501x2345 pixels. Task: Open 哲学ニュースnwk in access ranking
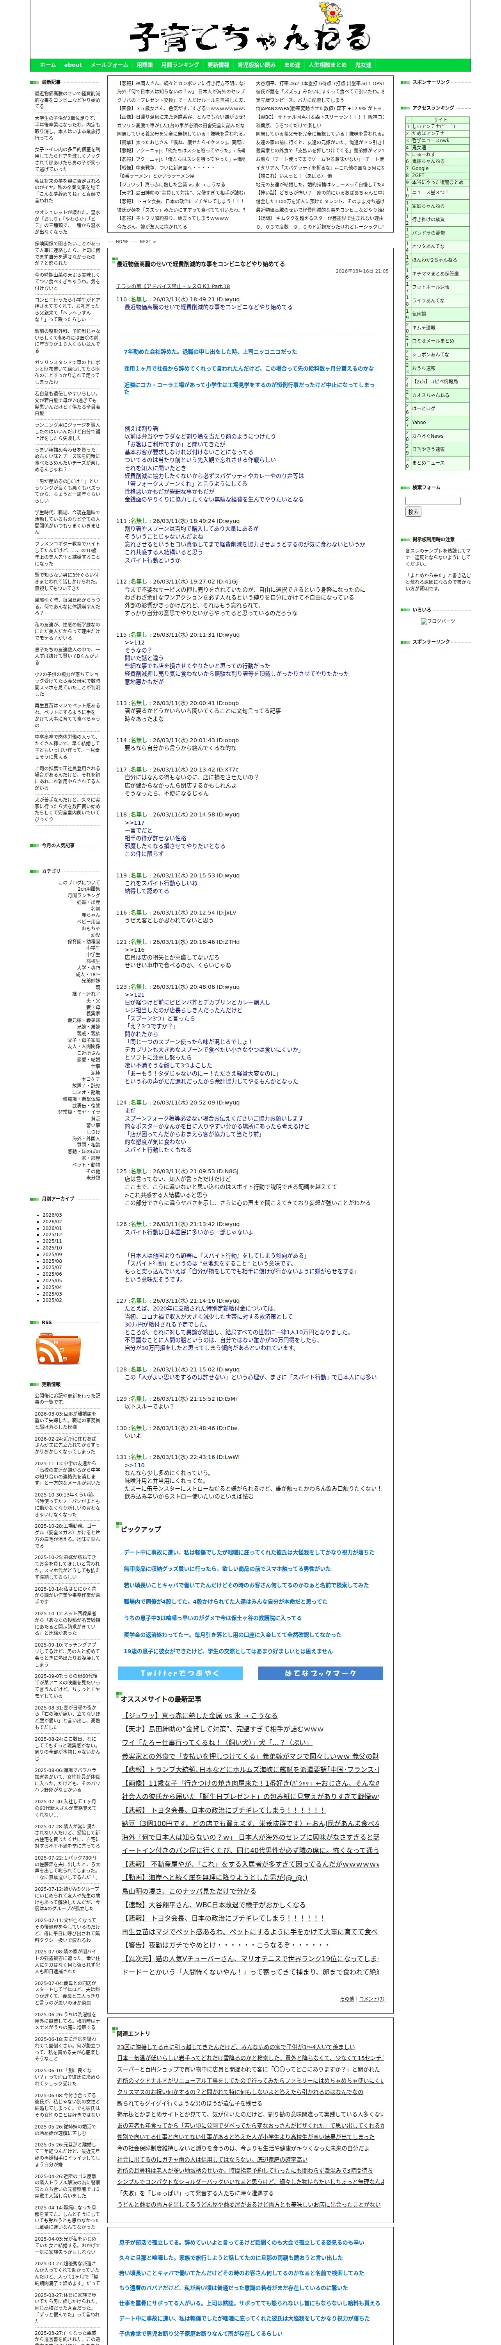click(x=431, y=140)
